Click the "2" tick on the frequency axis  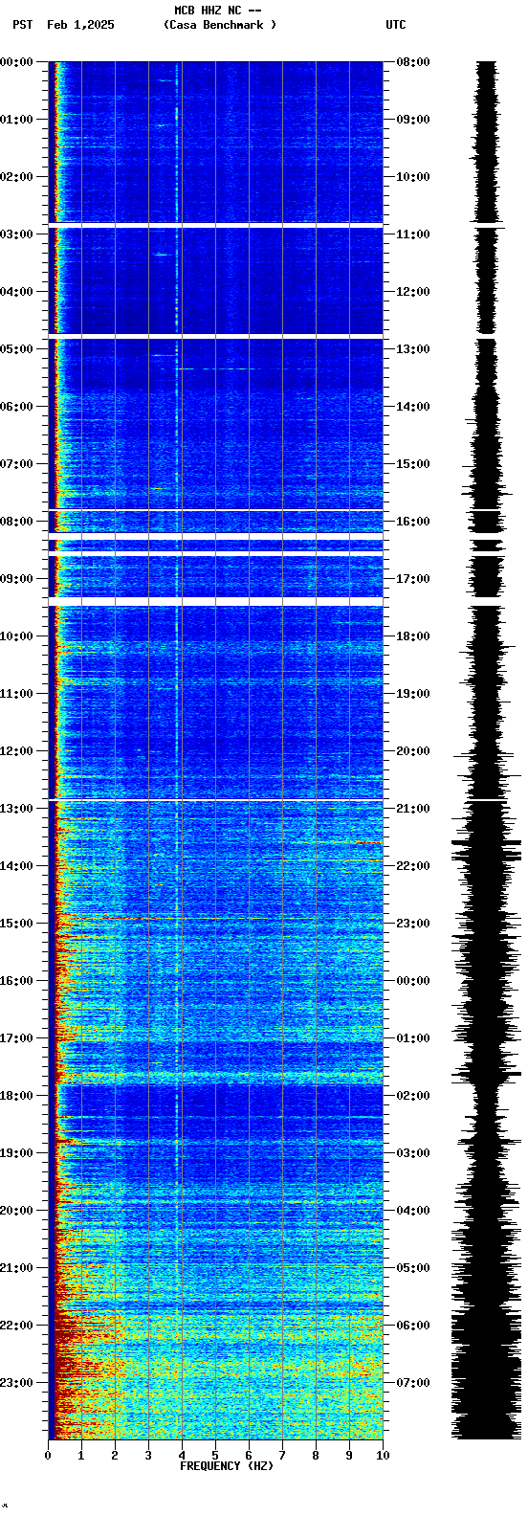(115, 1456)
